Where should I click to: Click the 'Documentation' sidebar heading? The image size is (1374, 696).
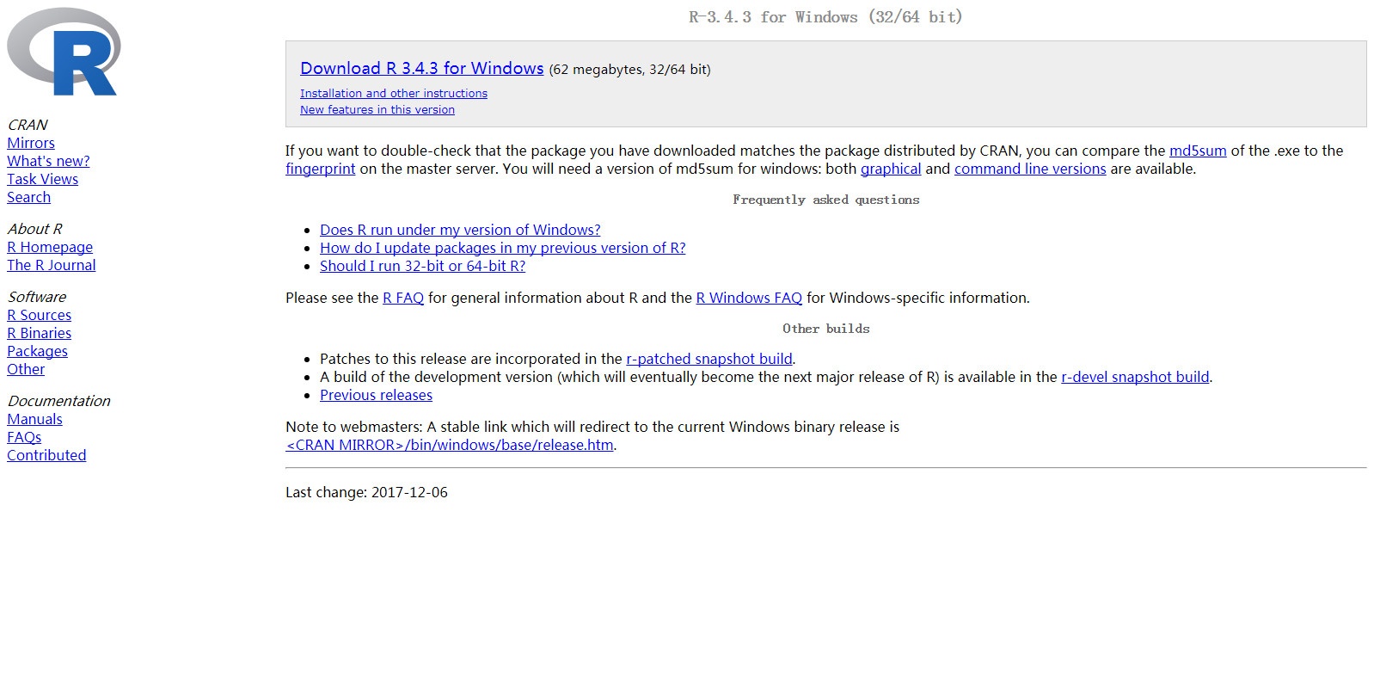[x=58, y=401]
